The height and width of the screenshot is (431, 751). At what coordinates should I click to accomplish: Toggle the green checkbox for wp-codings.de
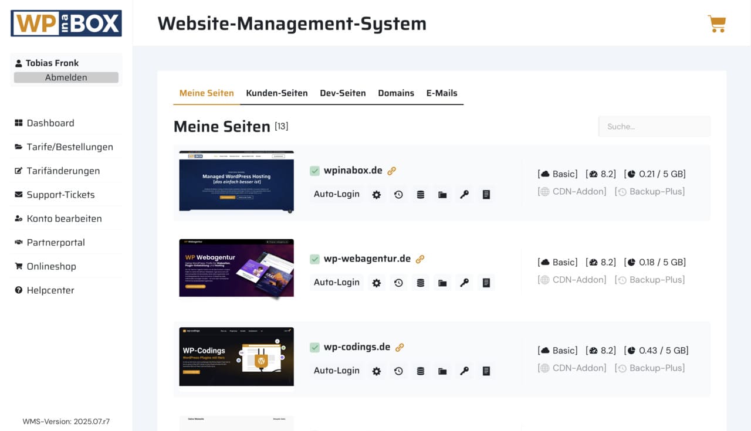pos(315,347)
